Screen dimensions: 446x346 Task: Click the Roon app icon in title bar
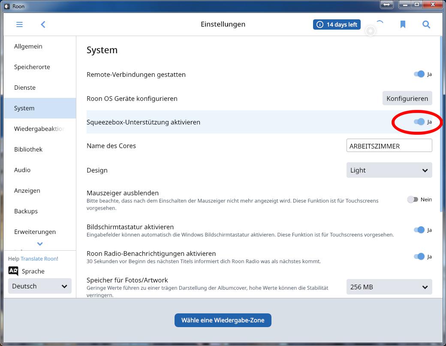[x=7, y=6]
